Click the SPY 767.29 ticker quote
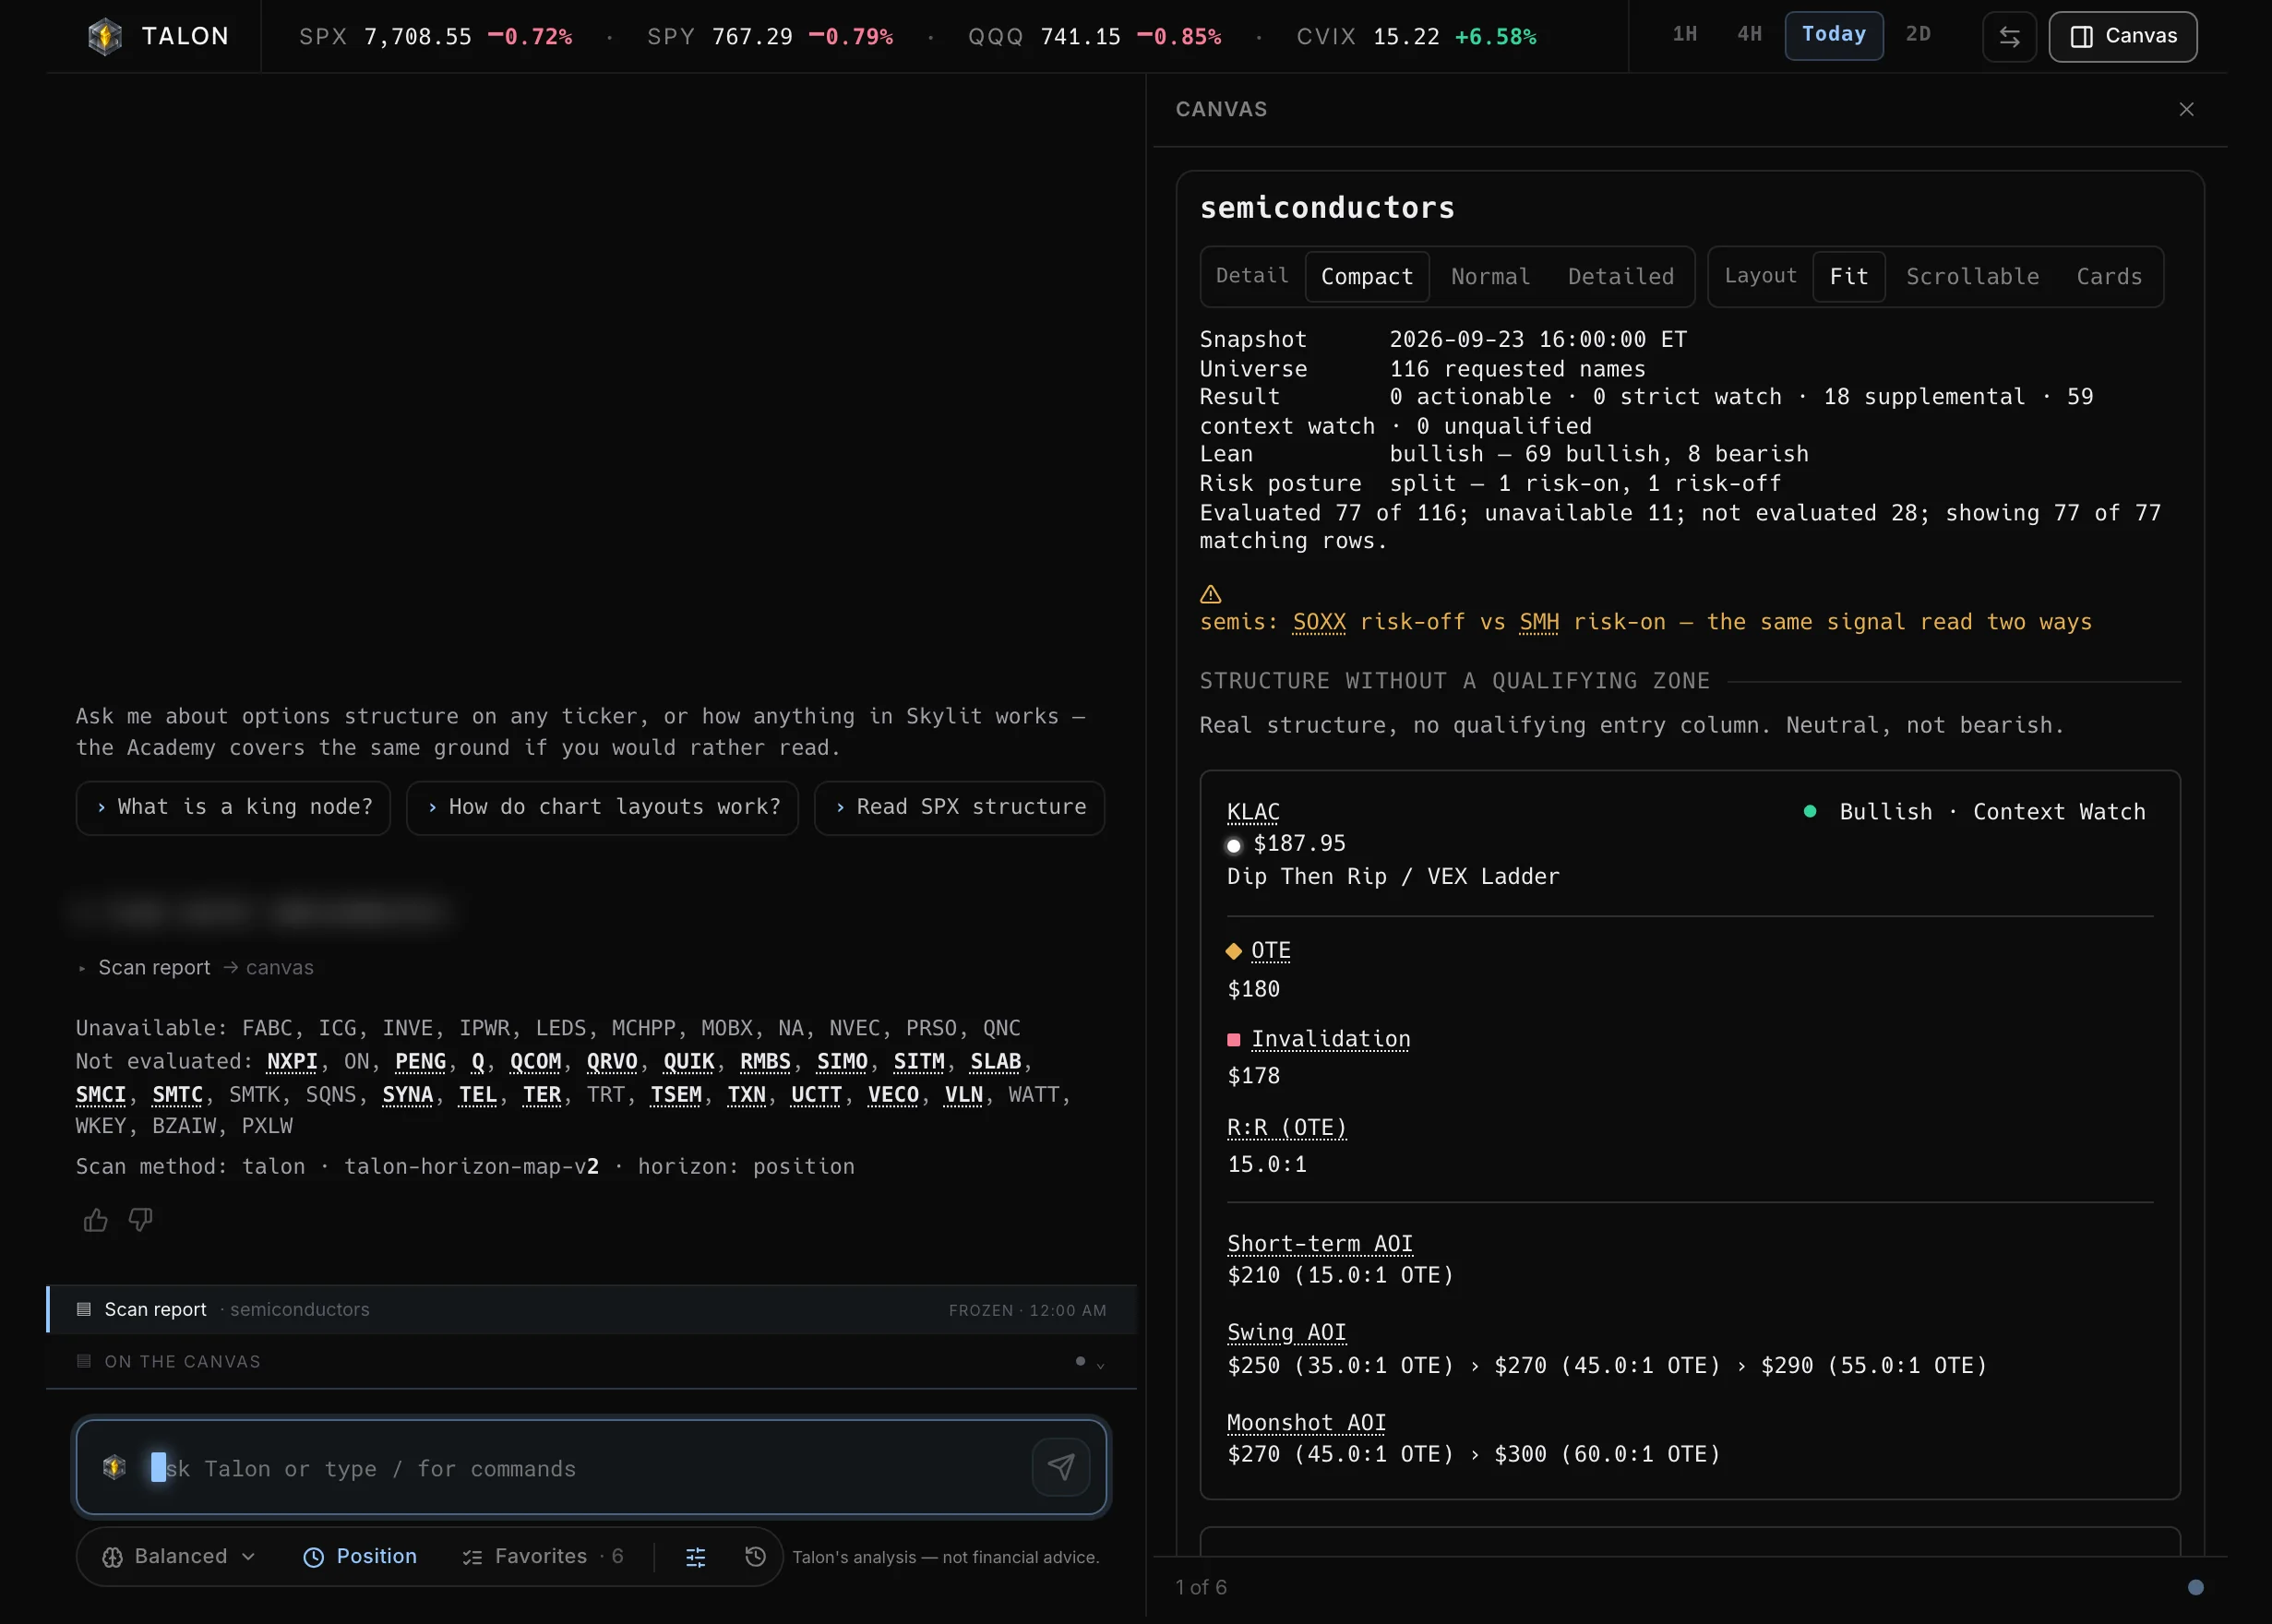Image resolution: width=2272 pixels, height=1624 pixels. (x=770, y=37)
